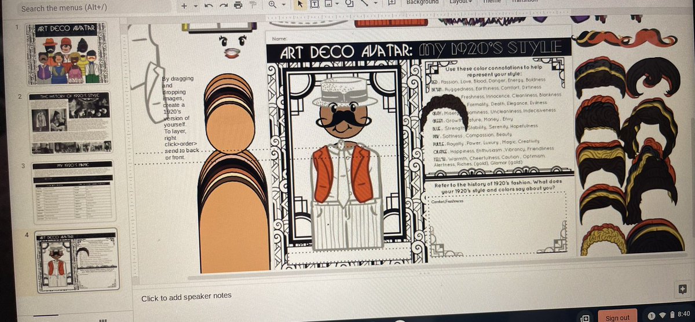Click 'Refer to the history of 1920's fashion' prompt
Image resolution: width=695 pixels, height=322 pixels.
499,188
